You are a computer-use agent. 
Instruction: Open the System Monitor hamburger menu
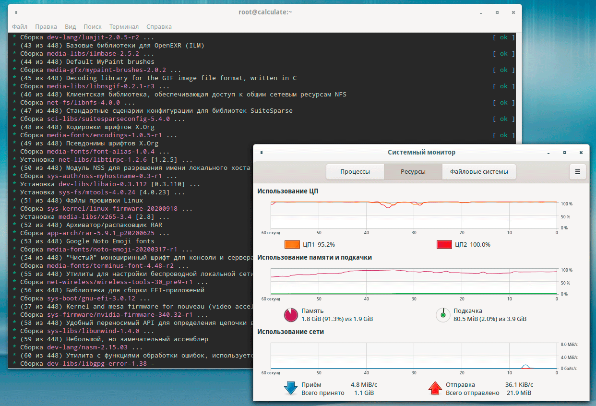pos(577,172)
